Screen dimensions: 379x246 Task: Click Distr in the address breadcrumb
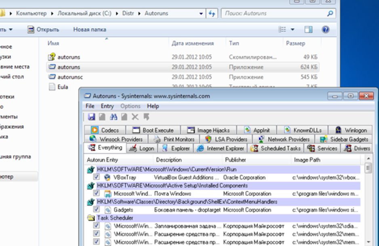[128, 13]
